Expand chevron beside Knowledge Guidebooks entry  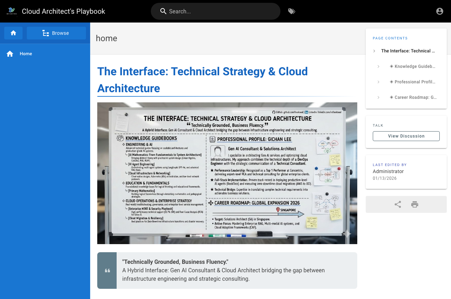point(378,66)
